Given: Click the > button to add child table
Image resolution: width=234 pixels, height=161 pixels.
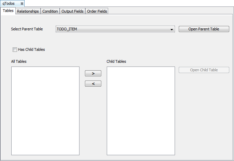Looking at the screenshot, I should point(93,73).
